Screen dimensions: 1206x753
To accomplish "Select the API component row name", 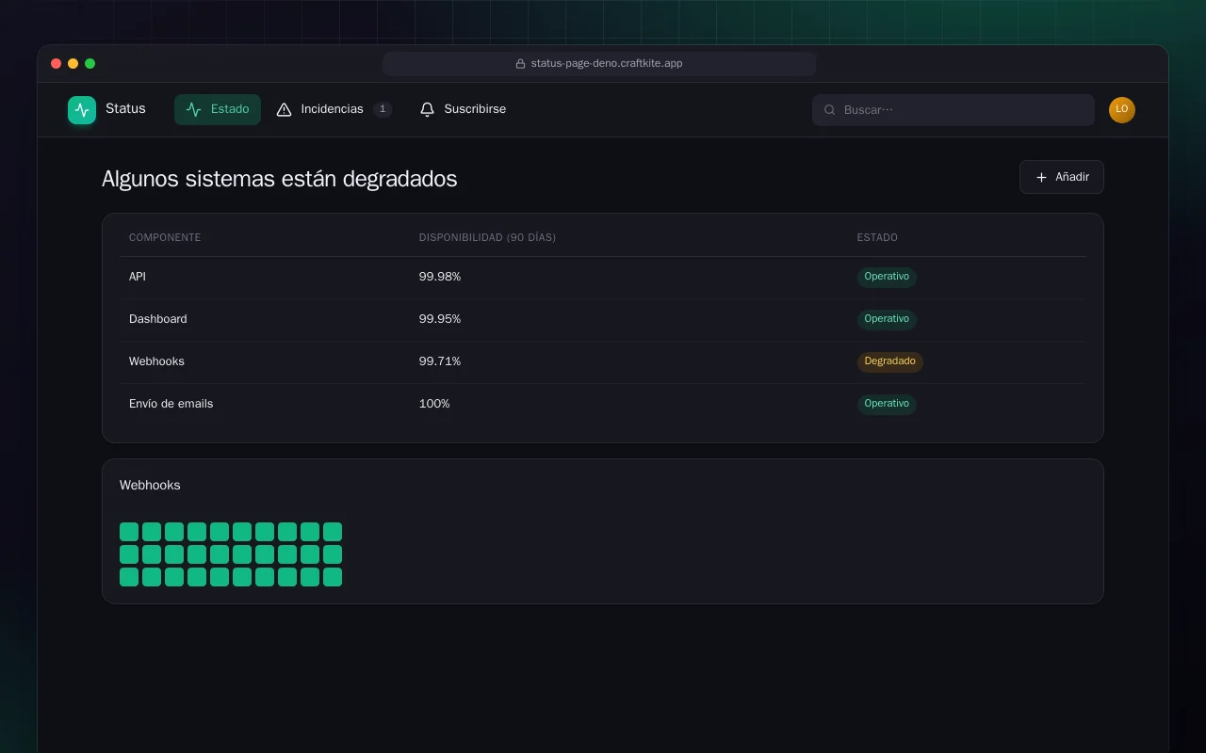I will pos(138,277).
